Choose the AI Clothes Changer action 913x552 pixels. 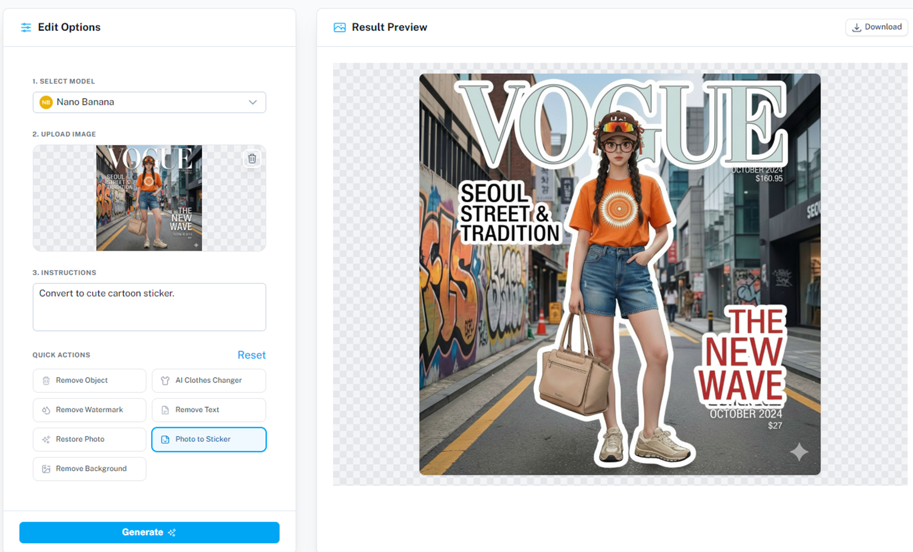point(209,381)
